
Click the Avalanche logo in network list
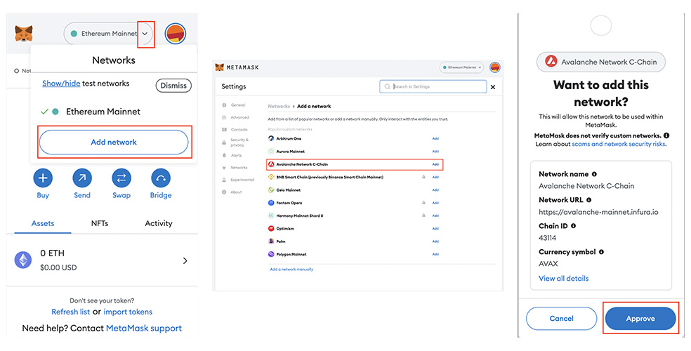coord(271,164)
